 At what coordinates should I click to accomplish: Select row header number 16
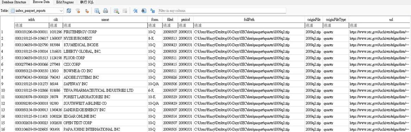[x=7, y=129]
